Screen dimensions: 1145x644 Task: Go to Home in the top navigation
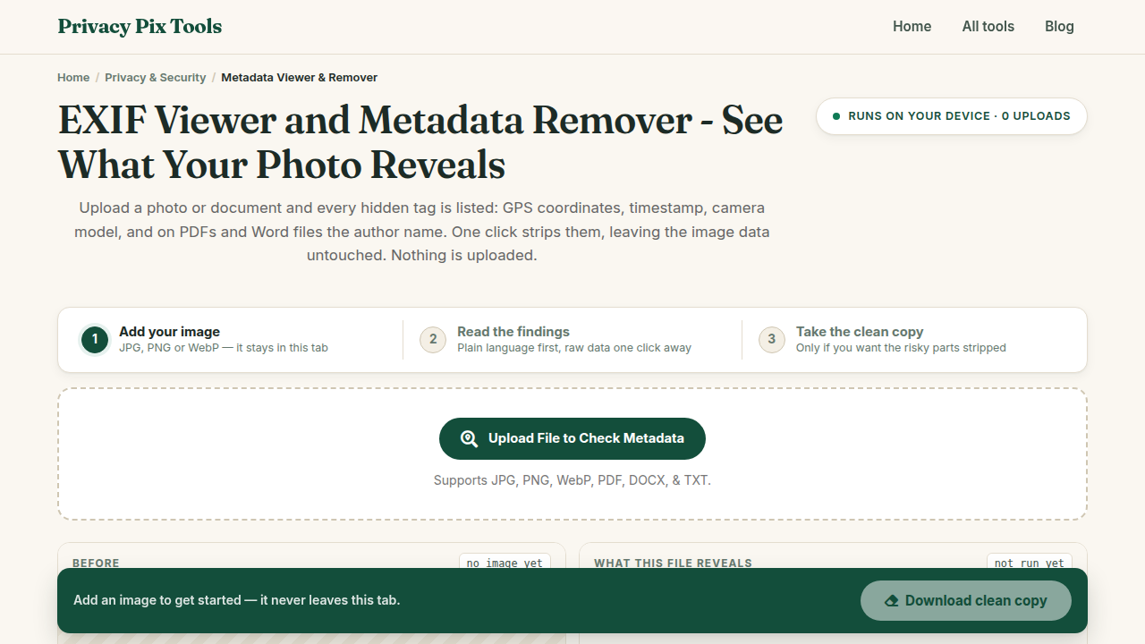tap(912, 27)
